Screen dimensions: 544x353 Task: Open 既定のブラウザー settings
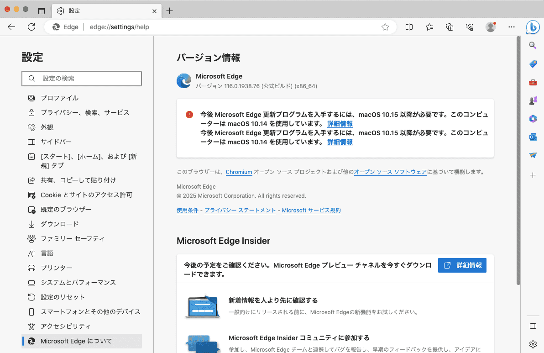[x=82, y=209]
